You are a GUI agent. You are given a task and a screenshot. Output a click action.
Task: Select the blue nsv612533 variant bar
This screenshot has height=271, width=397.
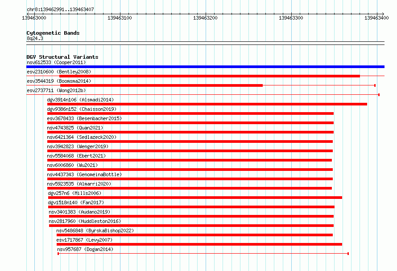point(205,67)
